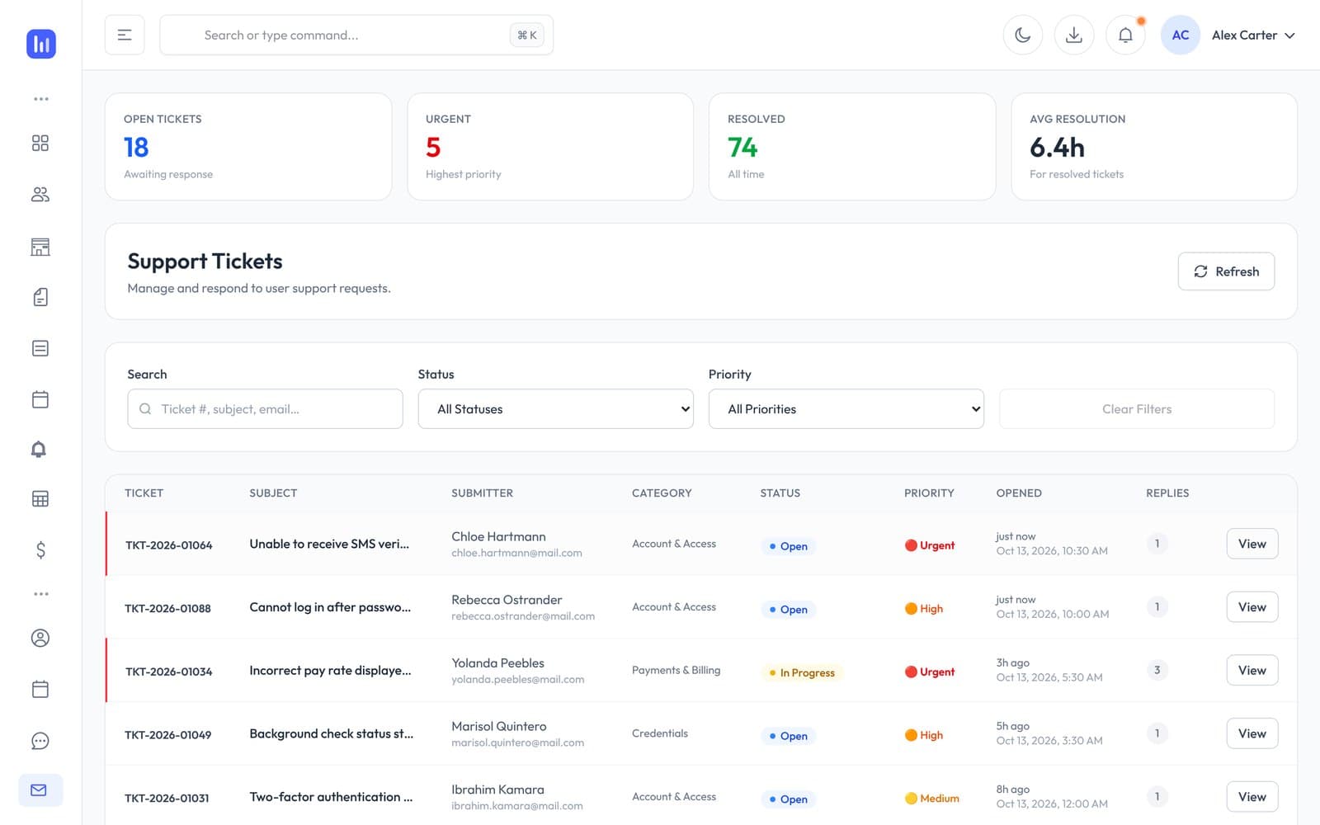
Task: Click the PRIORITY column header
Action: [x=929, y=493]
